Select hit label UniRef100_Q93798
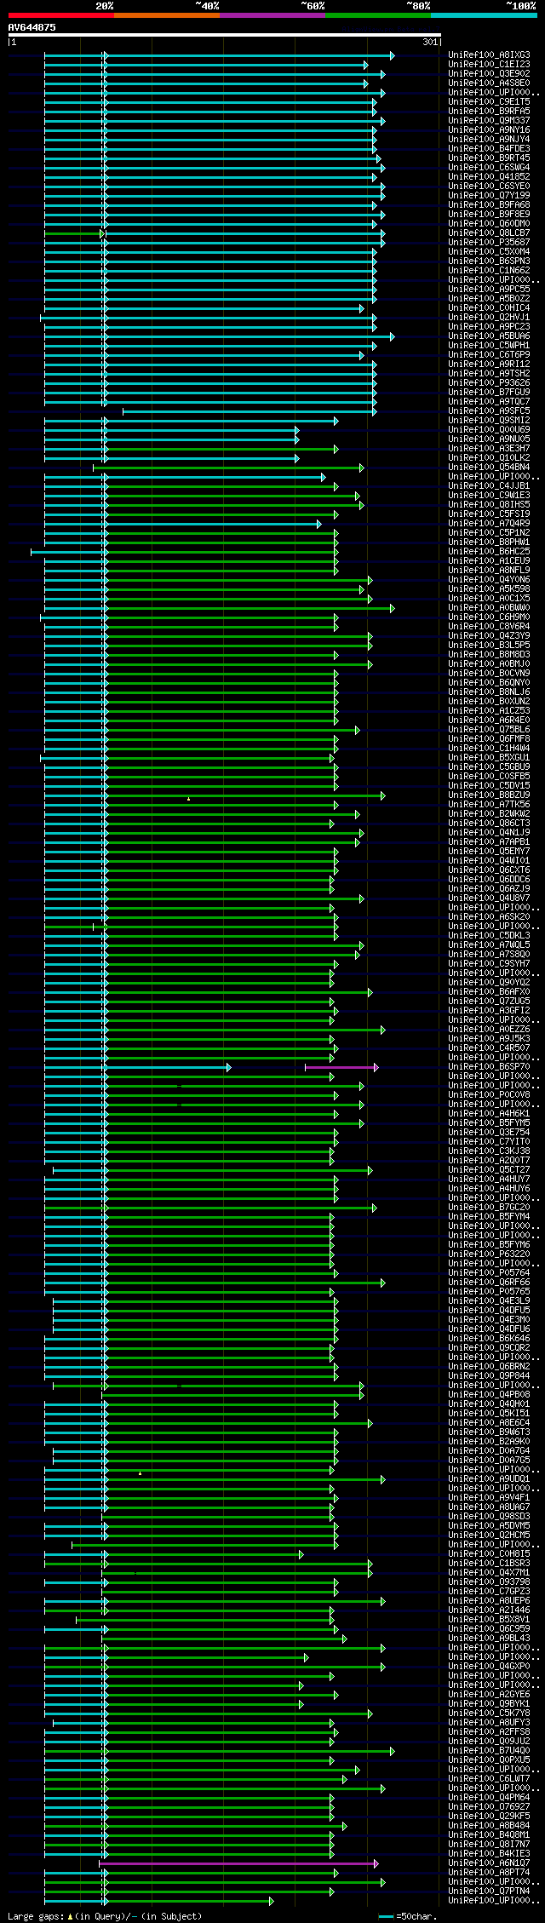 (x=489, y=1582)
